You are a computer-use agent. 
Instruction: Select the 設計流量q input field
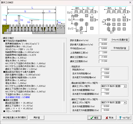pos(103,40)
